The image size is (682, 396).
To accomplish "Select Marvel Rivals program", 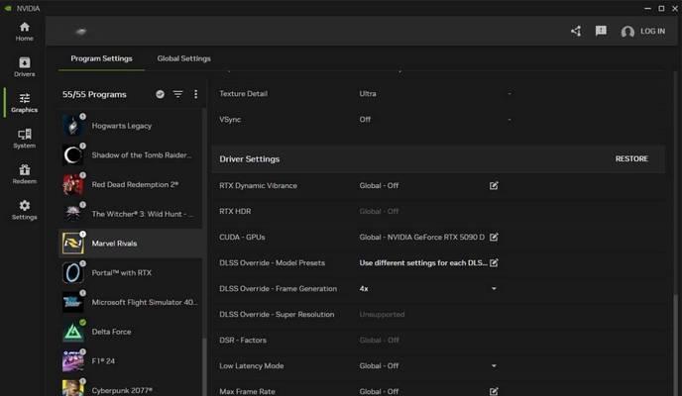I will 130,244.
